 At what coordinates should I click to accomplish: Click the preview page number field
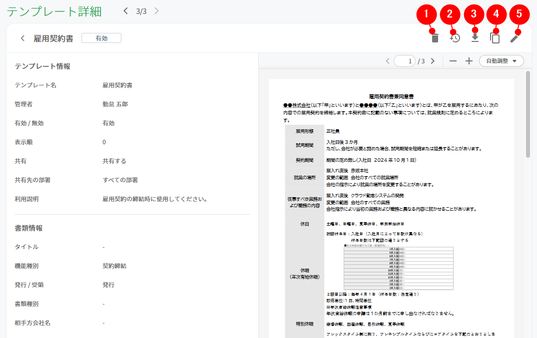405,61
